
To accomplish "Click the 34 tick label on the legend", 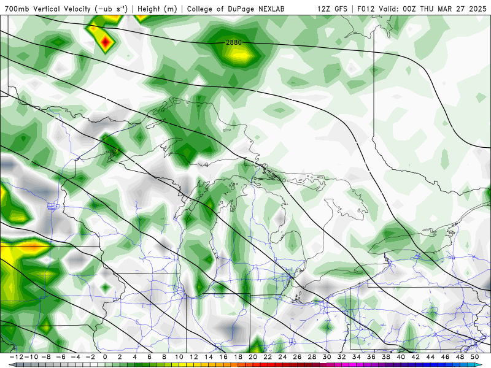I will [x=357, y=357].
